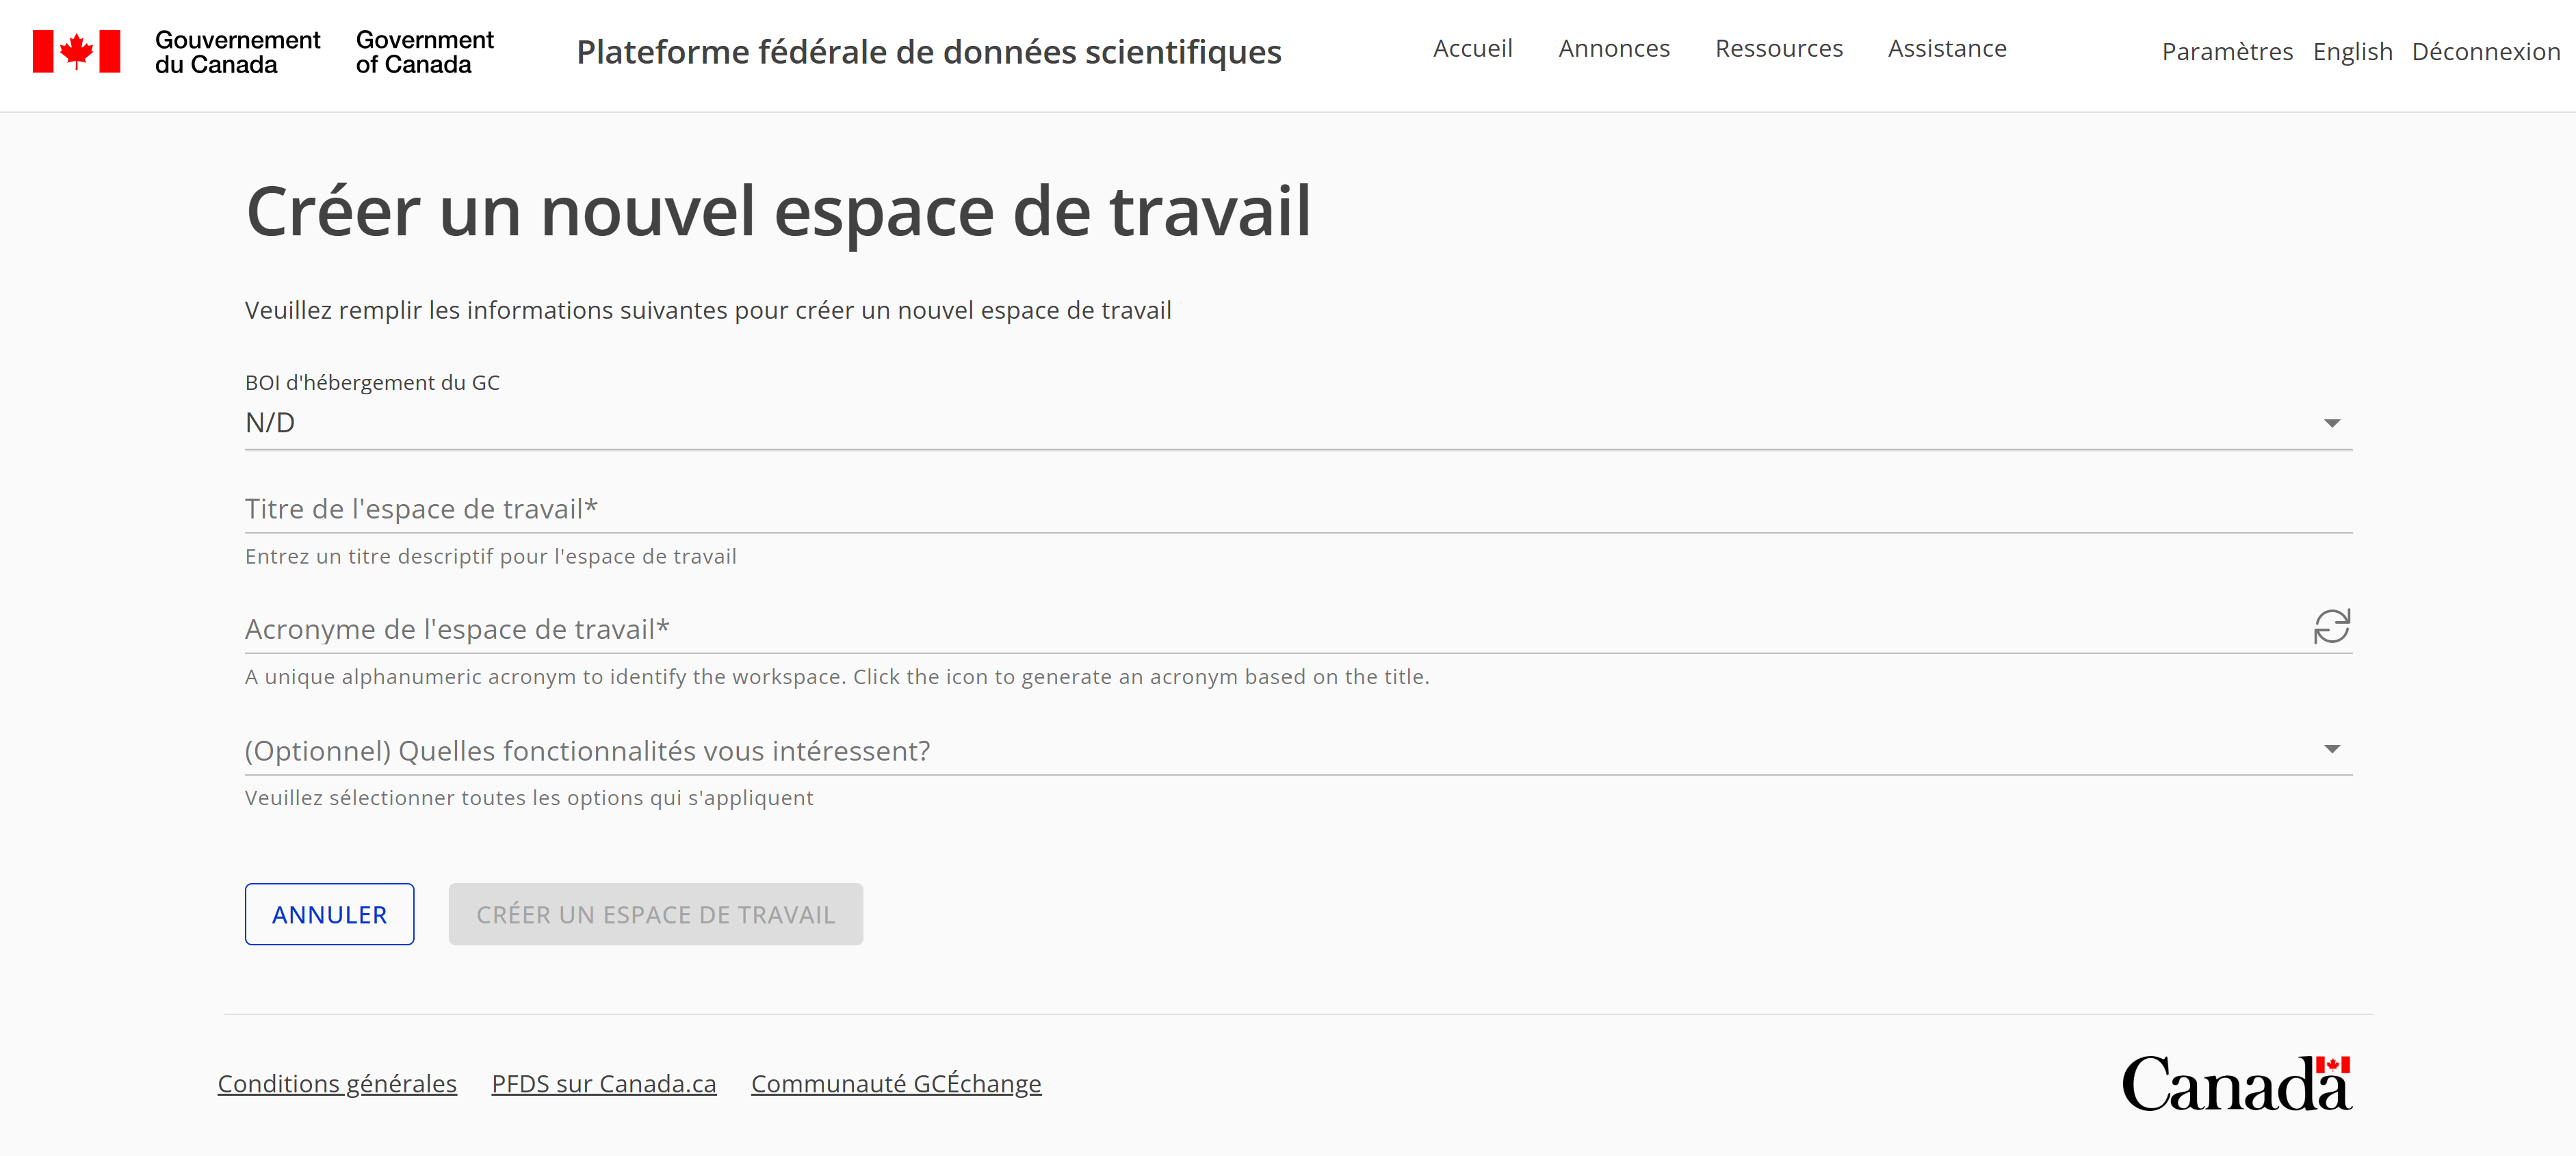Click the acronym generation icon
This screenshot has height=1156, width=2576.
pos(2333,627)
